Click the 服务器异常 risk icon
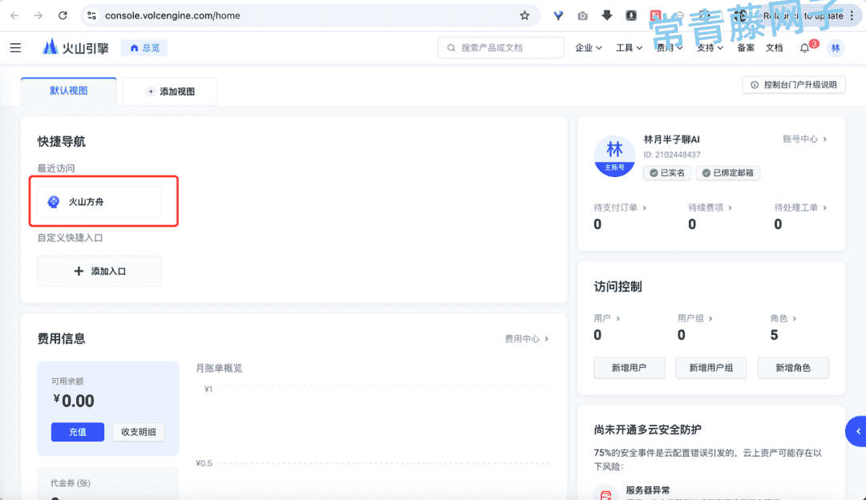 pyautogui.click(x=606, y=494)
